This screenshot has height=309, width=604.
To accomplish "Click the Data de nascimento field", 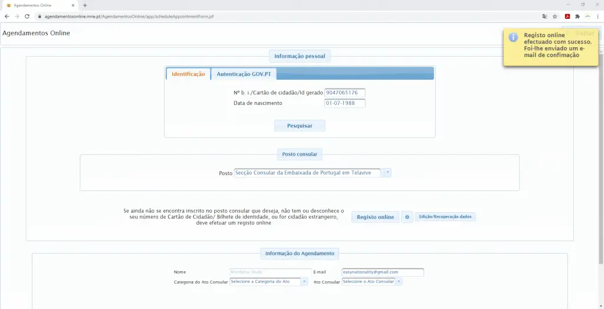I will [x=344, y=103].
